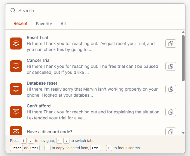Image resolution: width=190 pixels, height=156 pixels.
Task: Select the Reset Trial title
Action: [x=37, y=37]
